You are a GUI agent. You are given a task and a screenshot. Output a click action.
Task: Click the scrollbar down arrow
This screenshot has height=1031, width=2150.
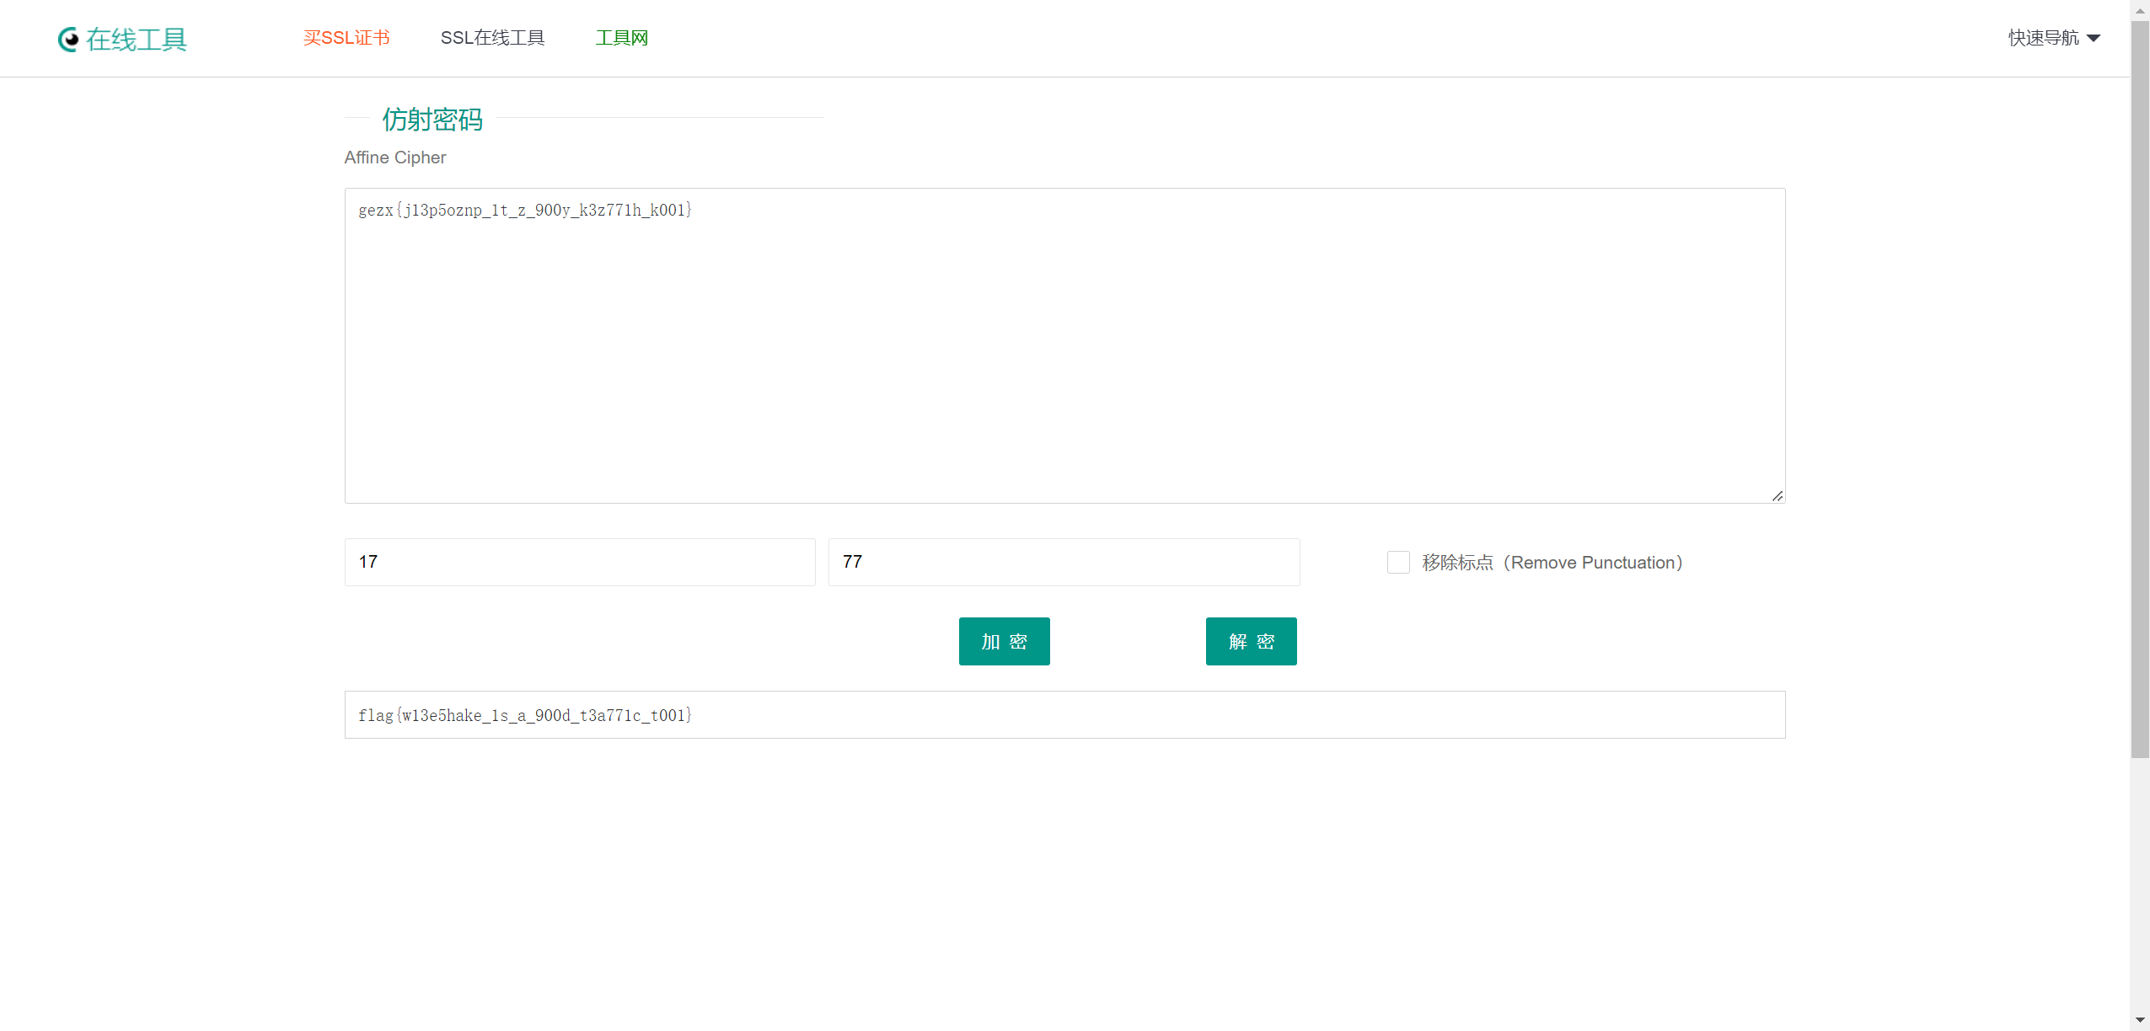tap(2140, 1020)
